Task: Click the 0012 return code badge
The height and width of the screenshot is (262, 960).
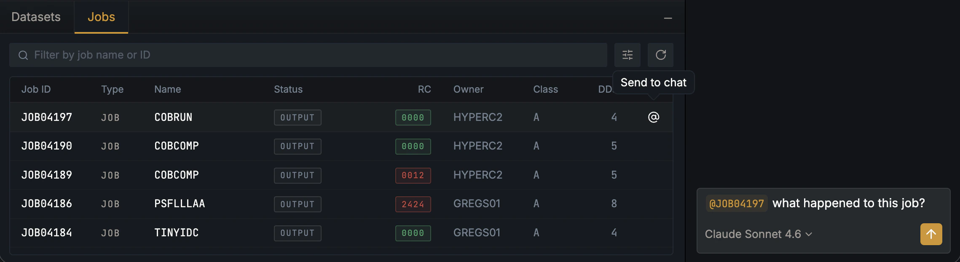Action: point(413,176)
